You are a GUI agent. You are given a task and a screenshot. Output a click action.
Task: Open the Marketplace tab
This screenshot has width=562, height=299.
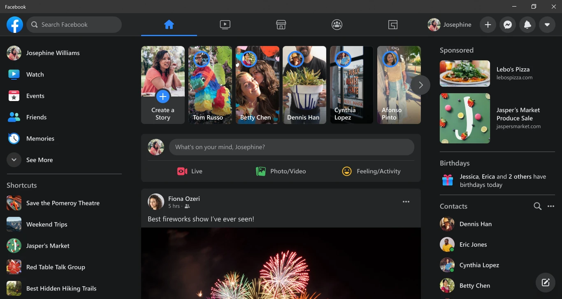281,25
